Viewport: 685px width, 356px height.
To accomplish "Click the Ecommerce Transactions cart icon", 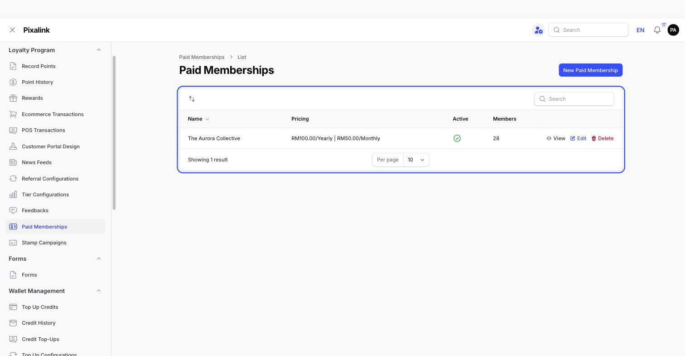I will point(13,114).
